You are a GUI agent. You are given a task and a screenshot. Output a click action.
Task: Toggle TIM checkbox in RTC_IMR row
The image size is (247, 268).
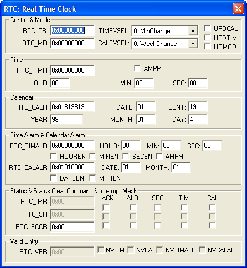(x=184, y=208)
